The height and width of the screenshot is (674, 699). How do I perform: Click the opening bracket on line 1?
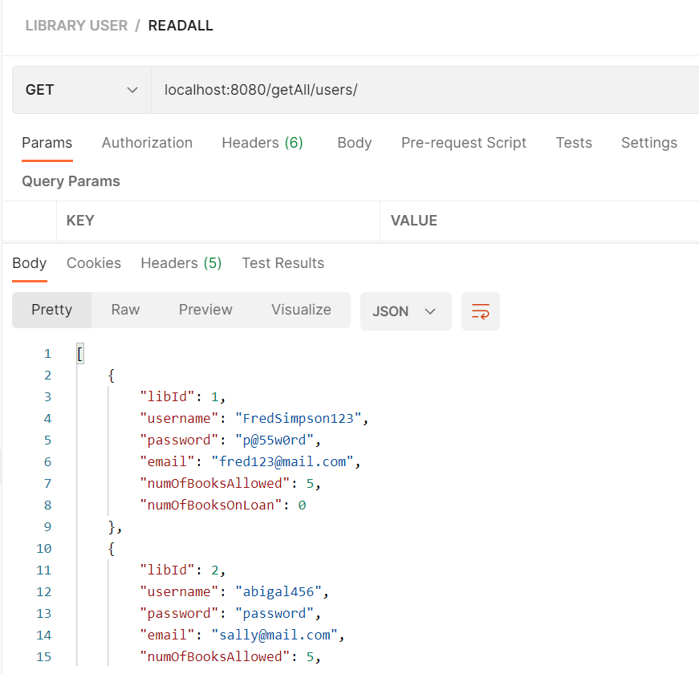(79, 354)
